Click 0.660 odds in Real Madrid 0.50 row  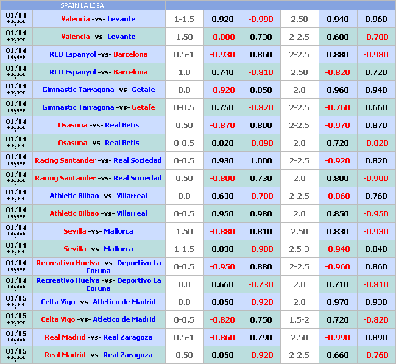click(x=338, y=355)
